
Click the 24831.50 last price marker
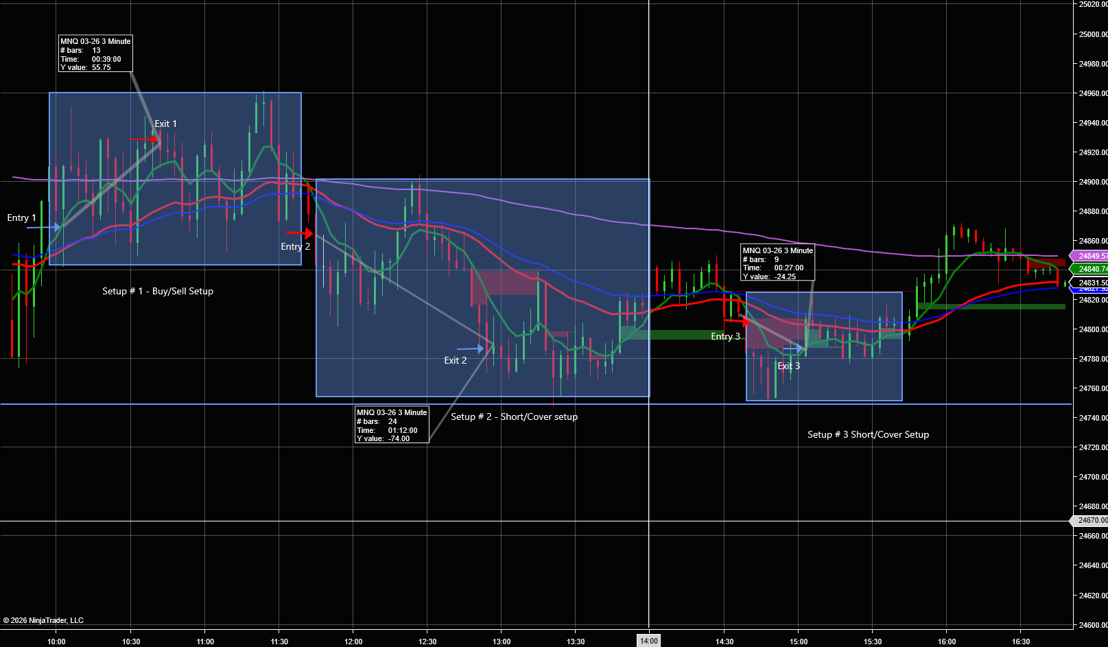[x=1089, y=282]
